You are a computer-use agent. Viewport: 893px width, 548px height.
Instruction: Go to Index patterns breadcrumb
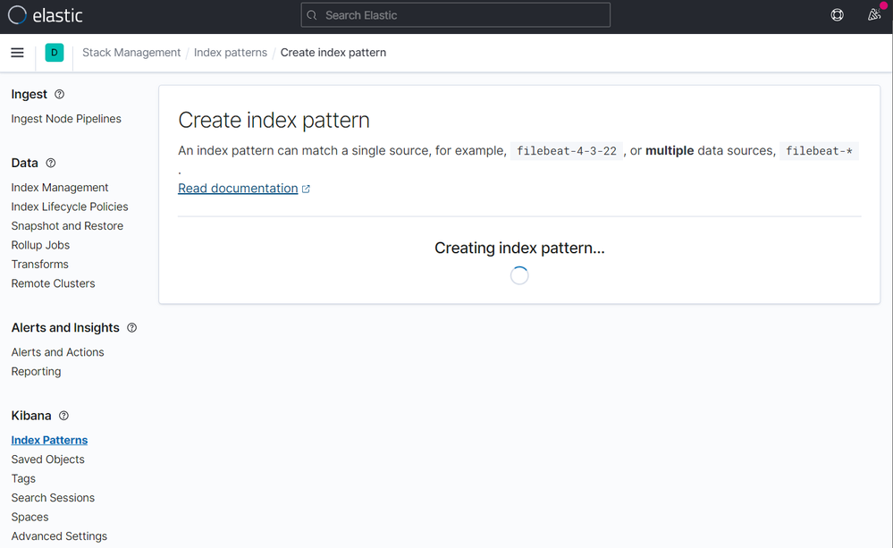click(230, 53)
